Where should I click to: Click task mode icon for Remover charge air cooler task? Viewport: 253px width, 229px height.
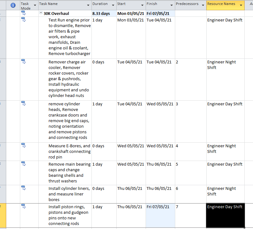pyautogui.click(x=23, y=62)
